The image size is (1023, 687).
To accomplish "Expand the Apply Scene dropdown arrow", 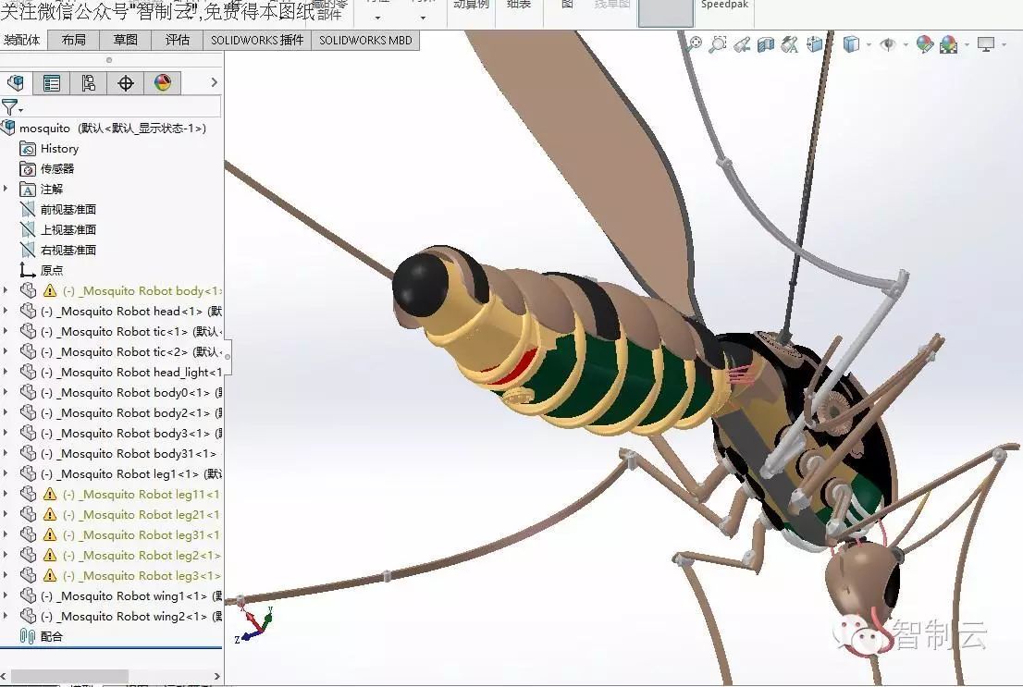I will click(x=967, y=44).
